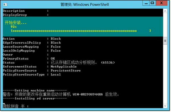The height and width of the screenshot is (112, 171).
Task: Click the PowerShell icon in title bar
Action: pyautogui.click(x=5, y=4)
